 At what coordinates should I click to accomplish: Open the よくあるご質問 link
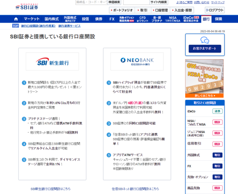pyautogui.click(x=184, y=2)
